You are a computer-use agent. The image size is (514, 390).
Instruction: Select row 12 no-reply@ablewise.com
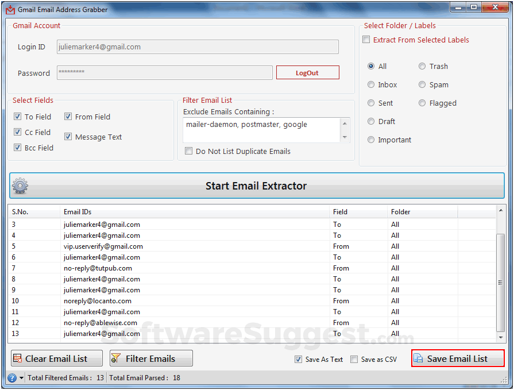click(252, 322)
